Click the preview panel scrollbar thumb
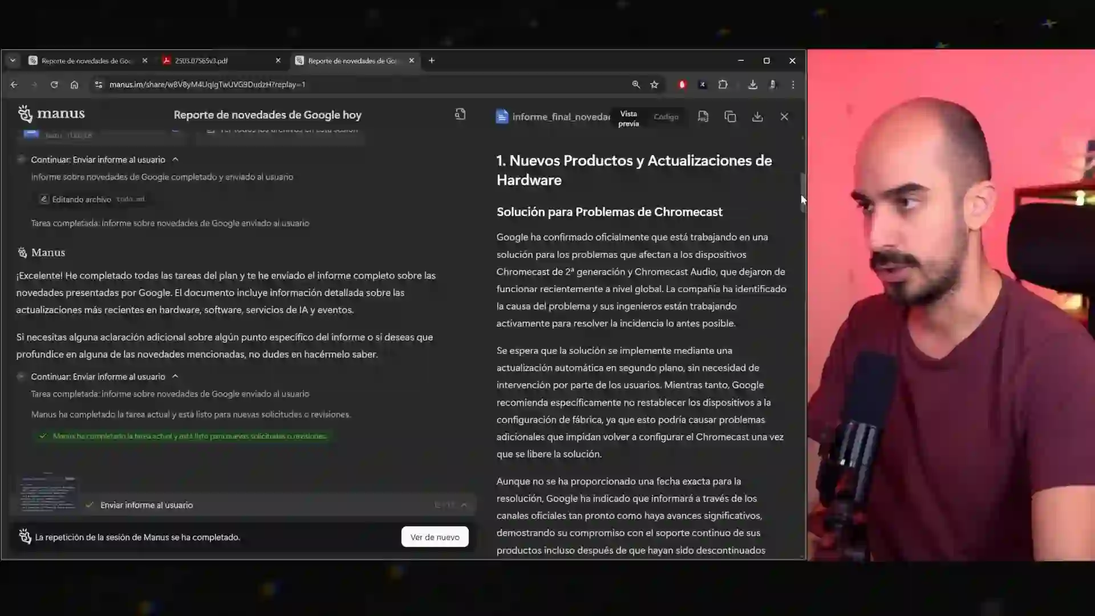The width and height of the screenshot is (1095, 616). (x=803, y=192)
